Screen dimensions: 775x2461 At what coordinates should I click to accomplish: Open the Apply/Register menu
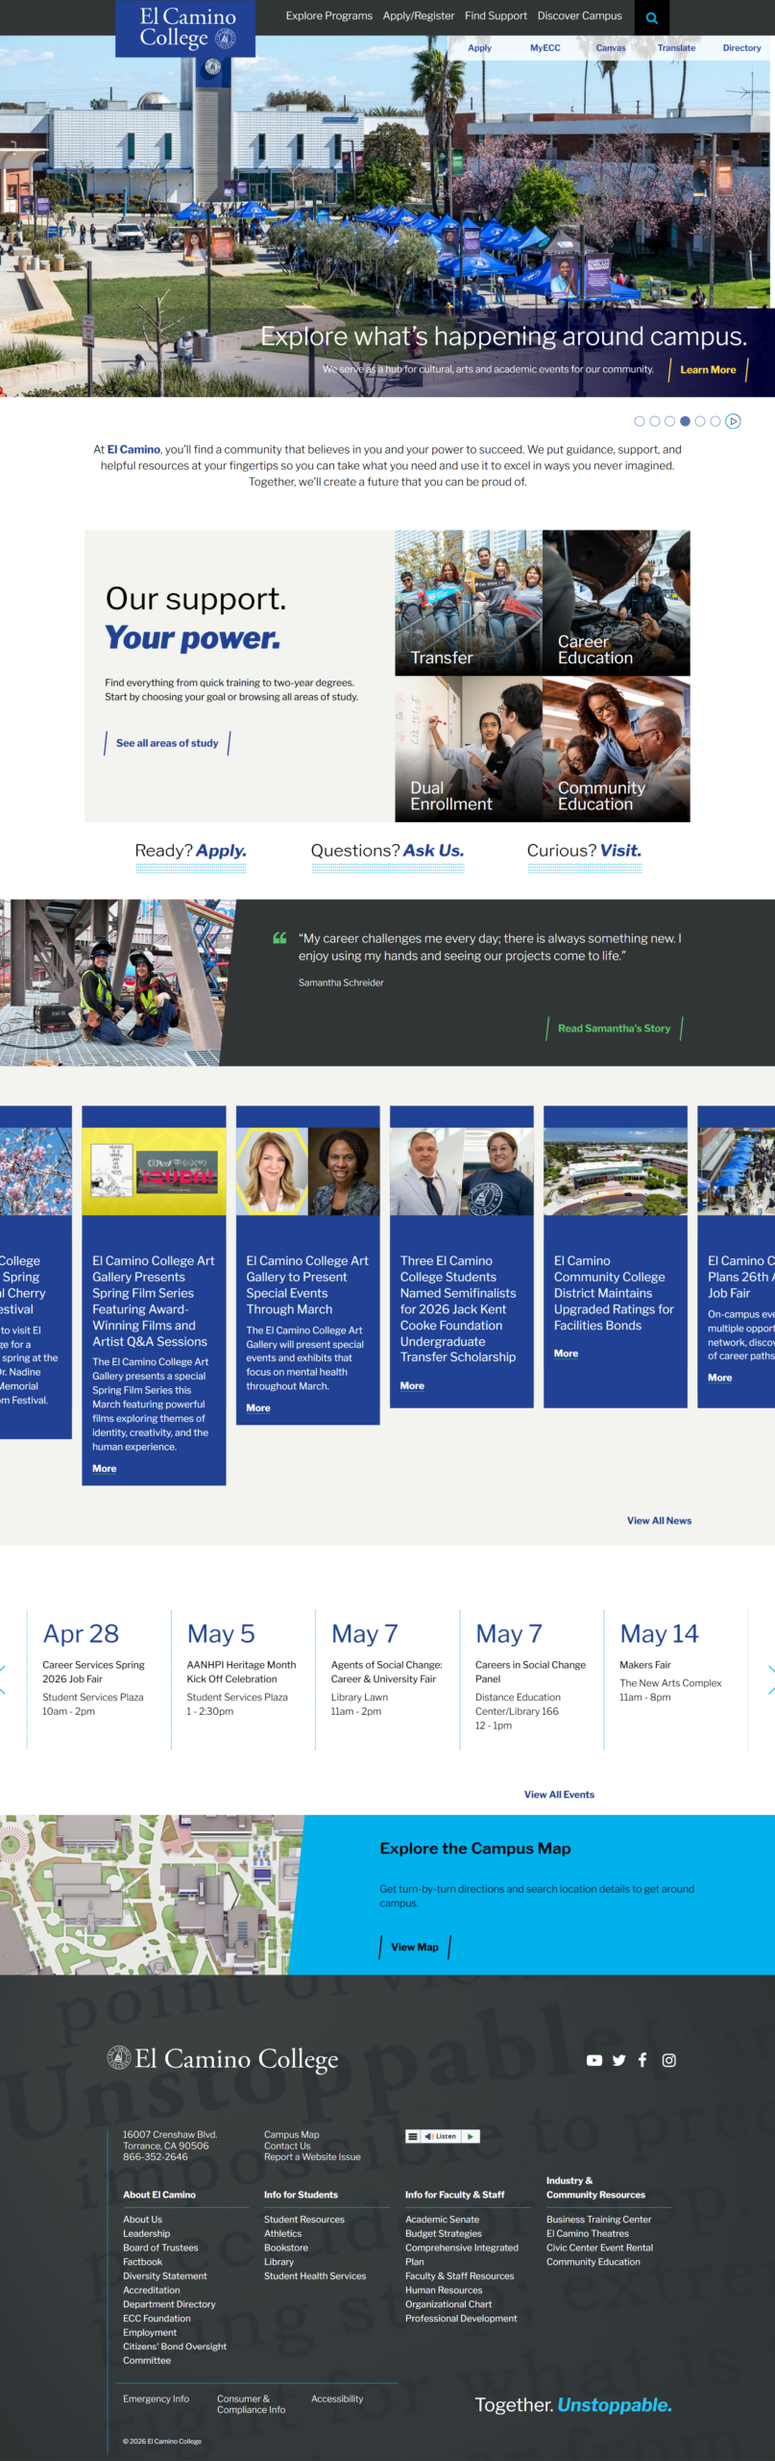(x=419, y=16)
